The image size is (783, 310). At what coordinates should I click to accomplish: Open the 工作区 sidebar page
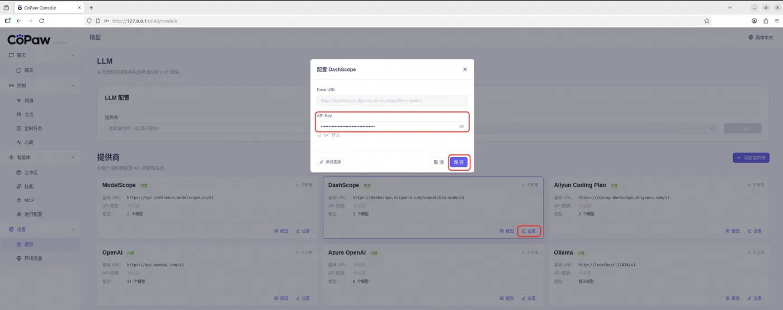pos(31,172)
